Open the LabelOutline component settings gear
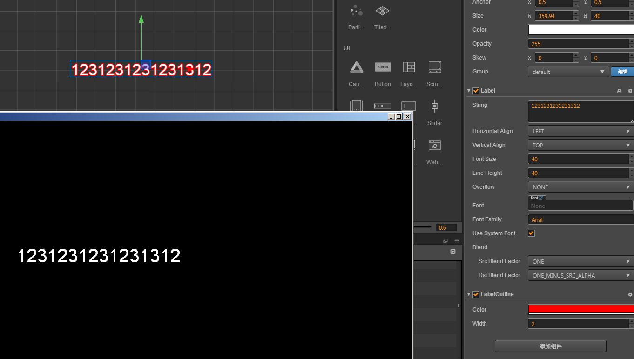The width and height of the screenshot is (634, 359). point(630,295)
